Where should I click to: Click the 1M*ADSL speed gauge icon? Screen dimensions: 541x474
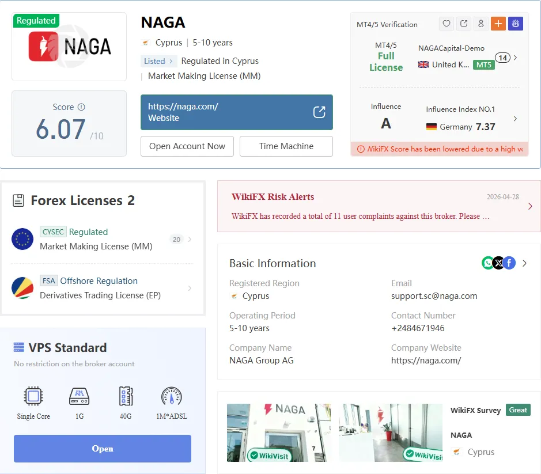pyautogui.click(x=172, y=396)
